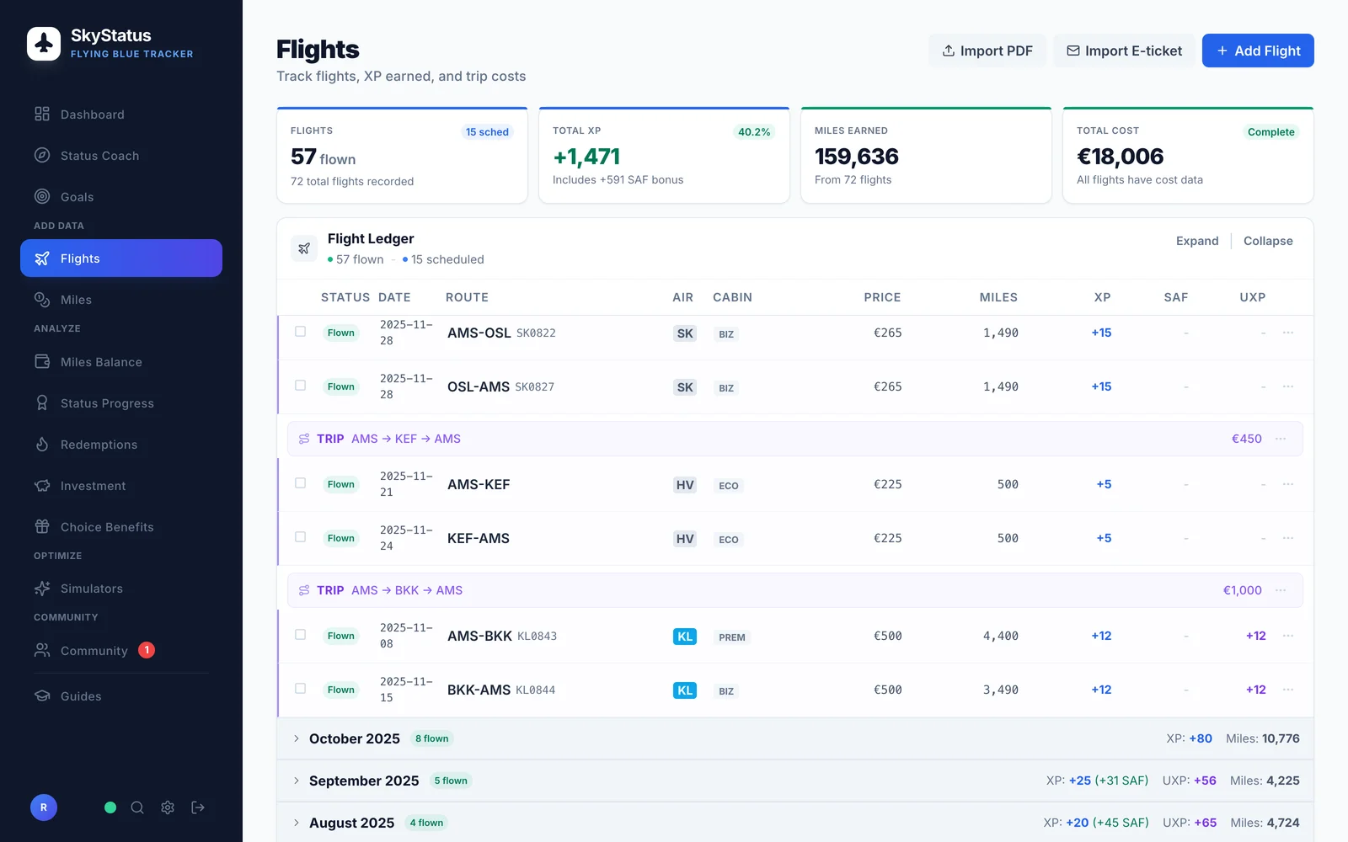Open Miles Balance analysis
Image resolution: width=1348 pixels, height=842 pixels.
(x=121, y=362)
